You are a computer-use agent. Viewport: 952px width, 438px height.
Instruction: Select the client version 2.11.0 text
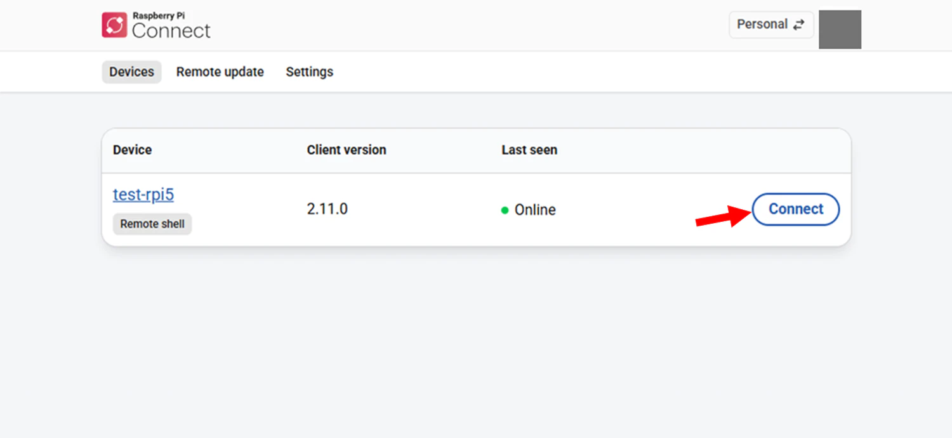(x=327, y=209)
